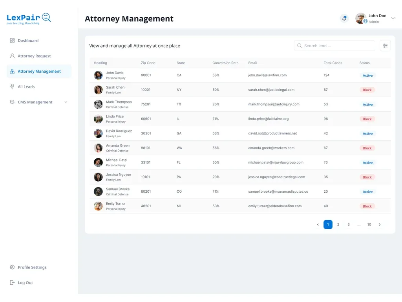
Task: Toggle Emily Turner's Block status badge
Action: (367, 206)
